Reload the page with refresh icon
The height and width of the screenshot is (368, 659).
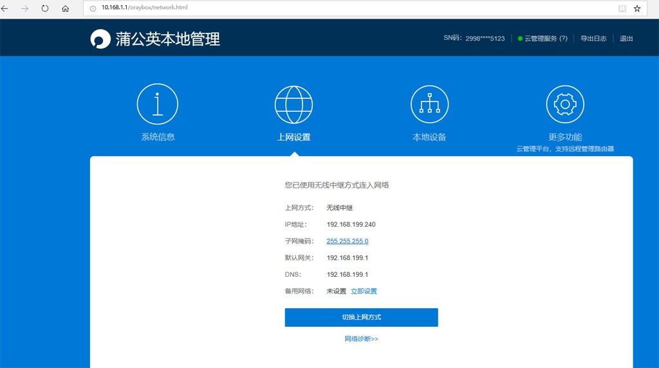(x=45, y=8)
